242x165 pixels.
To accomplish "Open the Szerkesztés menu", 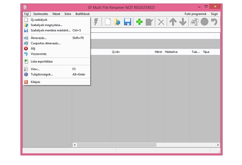I will pyautogui.click(x=40, y=14).
